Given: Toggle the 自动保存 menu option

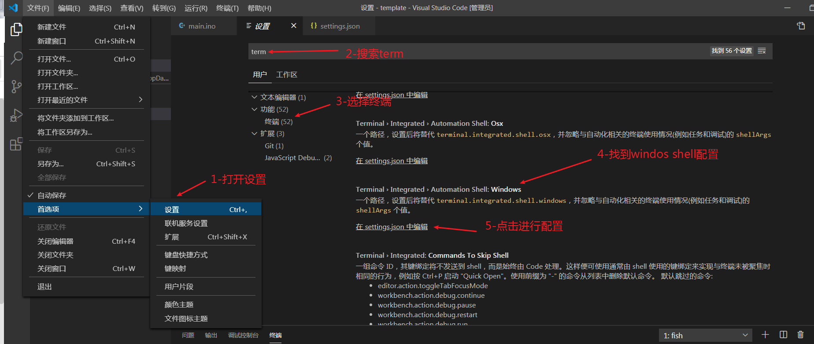Looking at the screenshot, I should coord(86,195).
